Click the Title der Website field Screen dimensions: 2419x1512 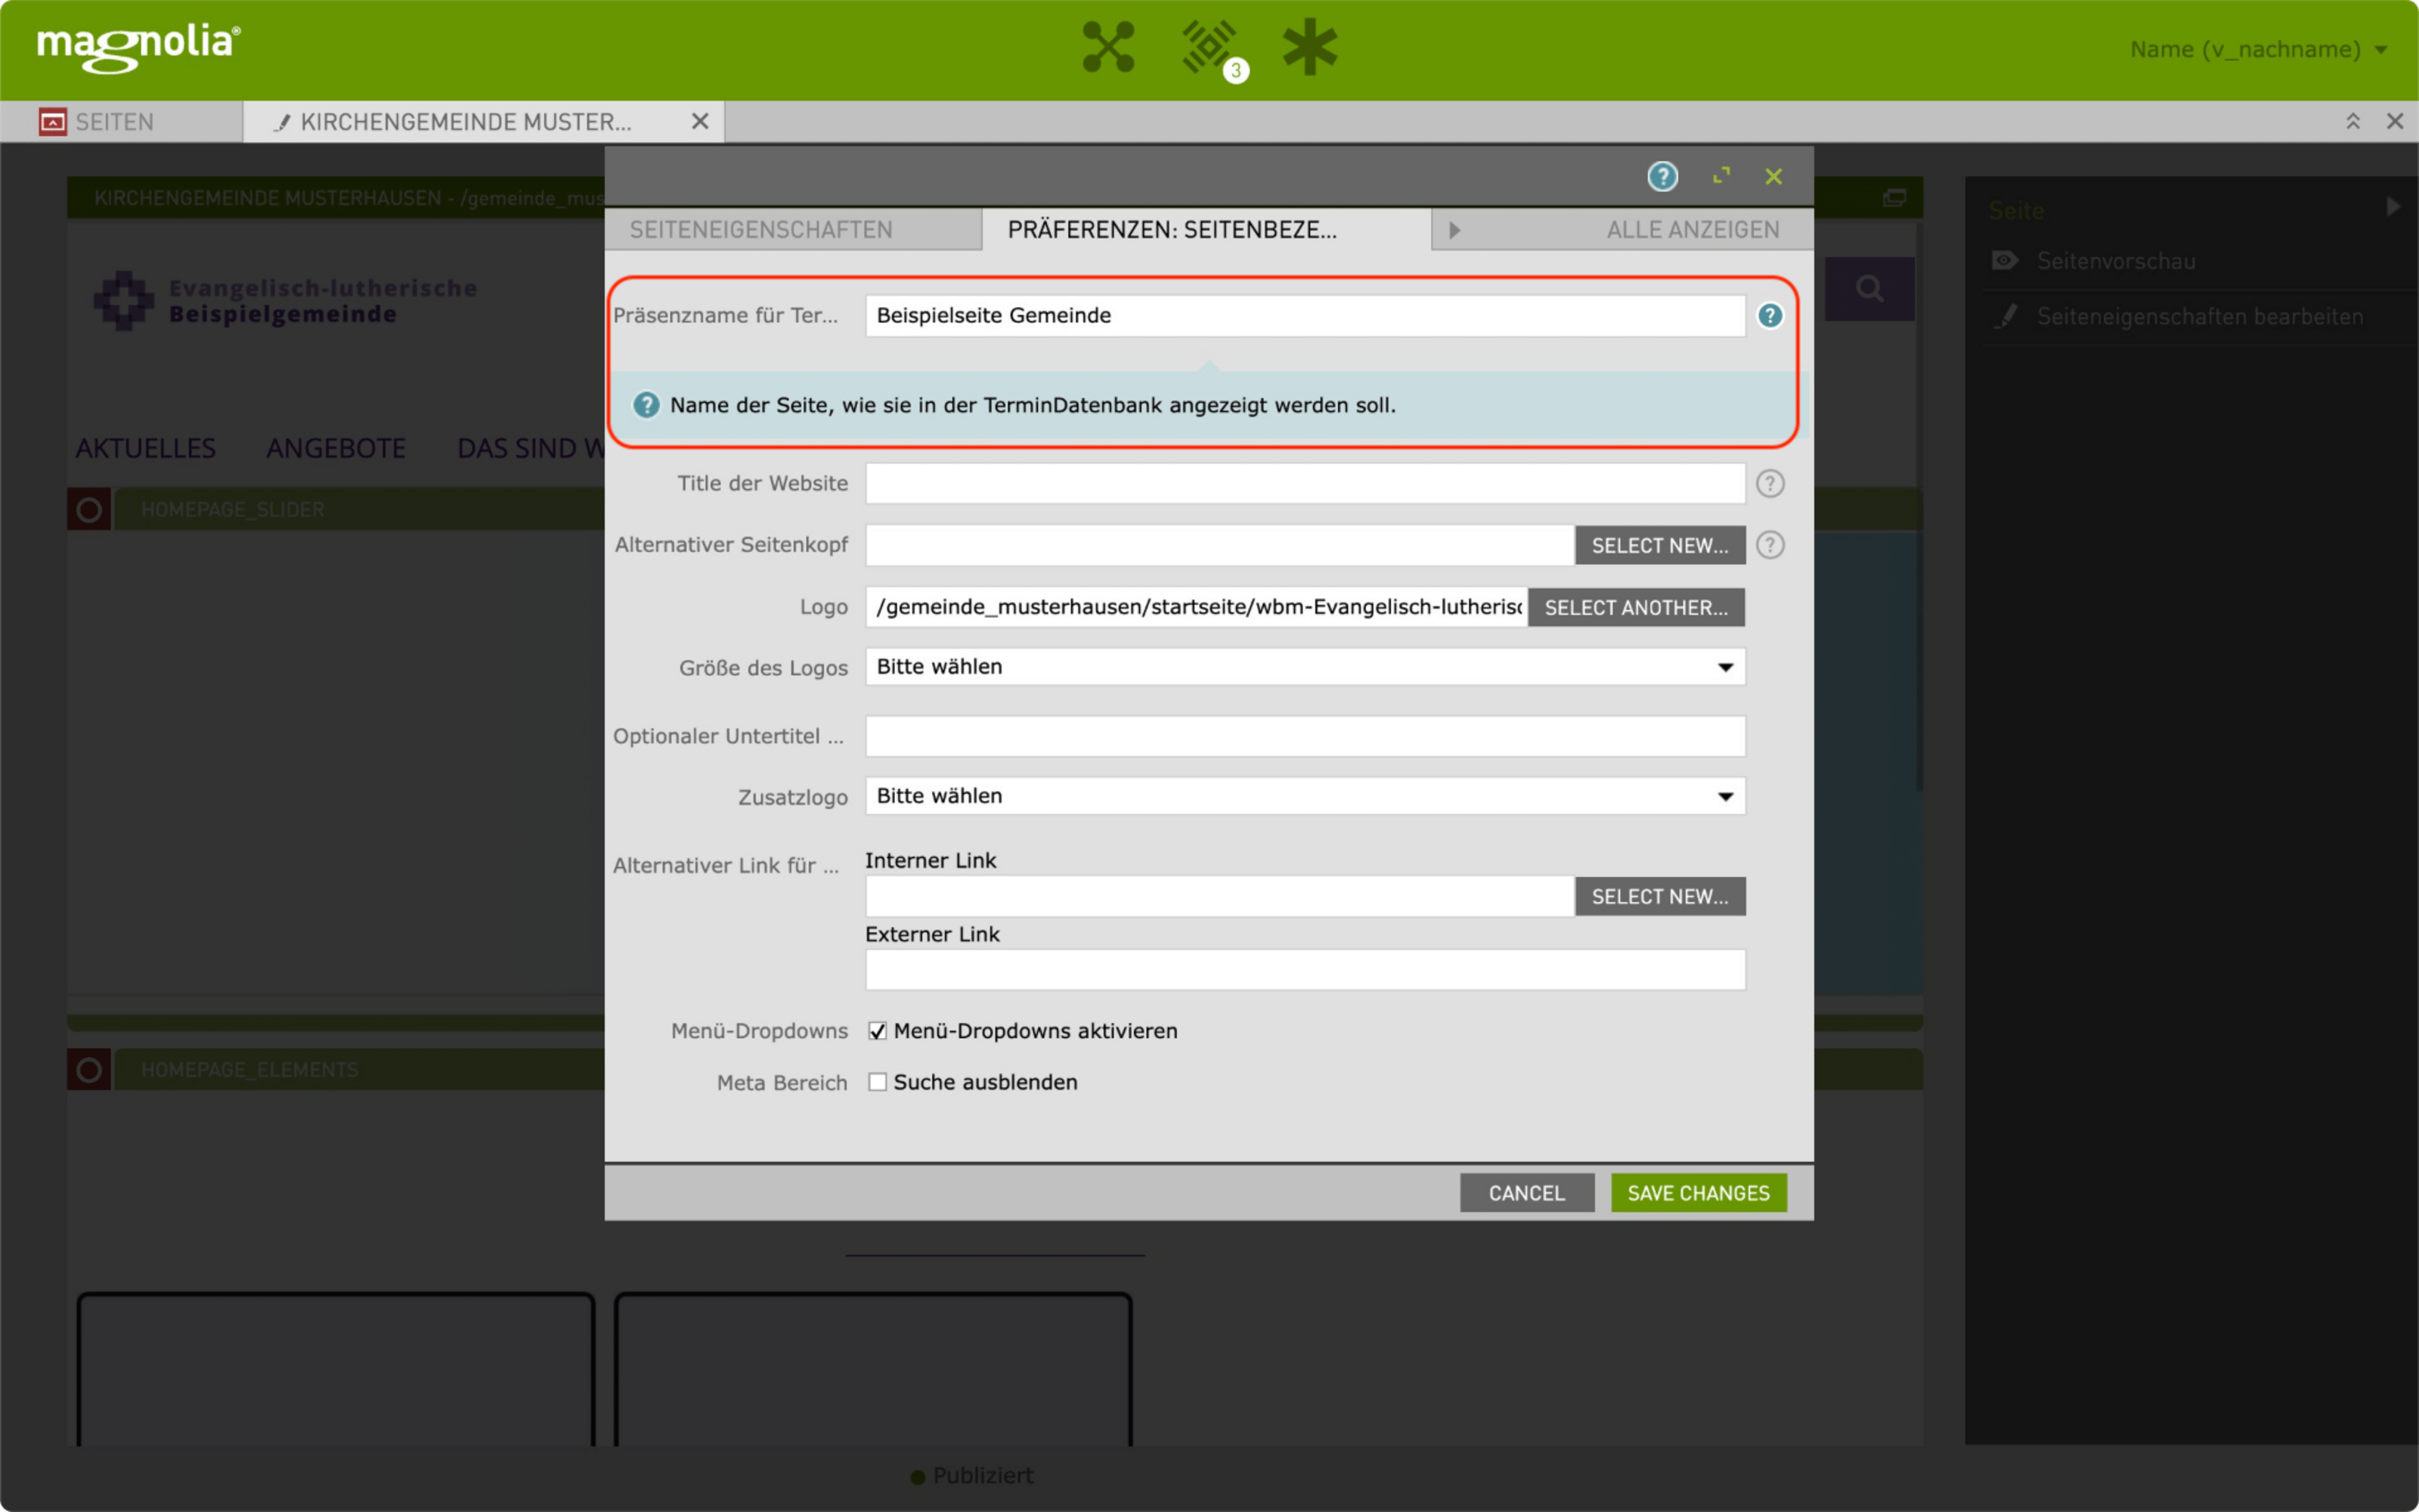tap(1306, 484)
